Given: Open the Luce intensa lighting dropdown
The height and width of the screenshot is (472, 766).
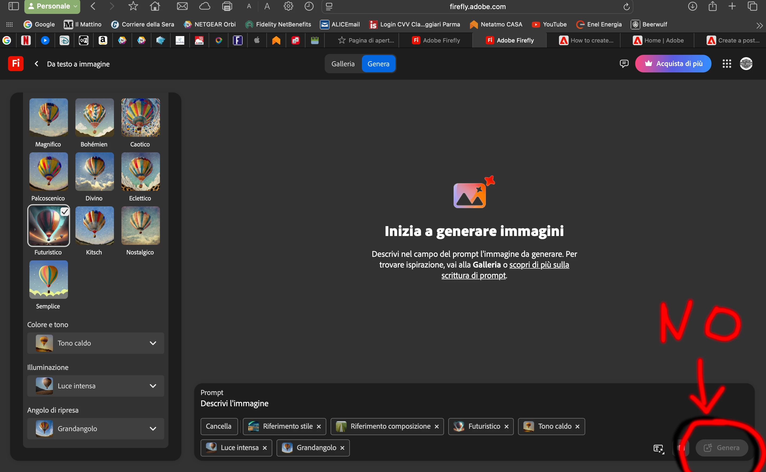Looking at the screenshot, I should 95,386.
